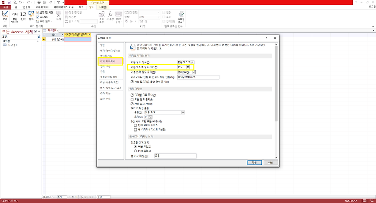Toggle 모든 필드 출력 checkbox
This screenshot has width=376, height=203.
click(x=132, y=99)
